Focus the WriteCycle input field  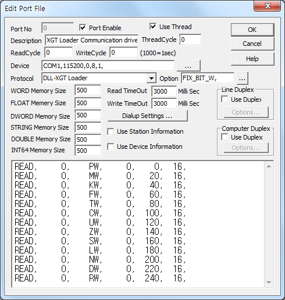(124, 52)
